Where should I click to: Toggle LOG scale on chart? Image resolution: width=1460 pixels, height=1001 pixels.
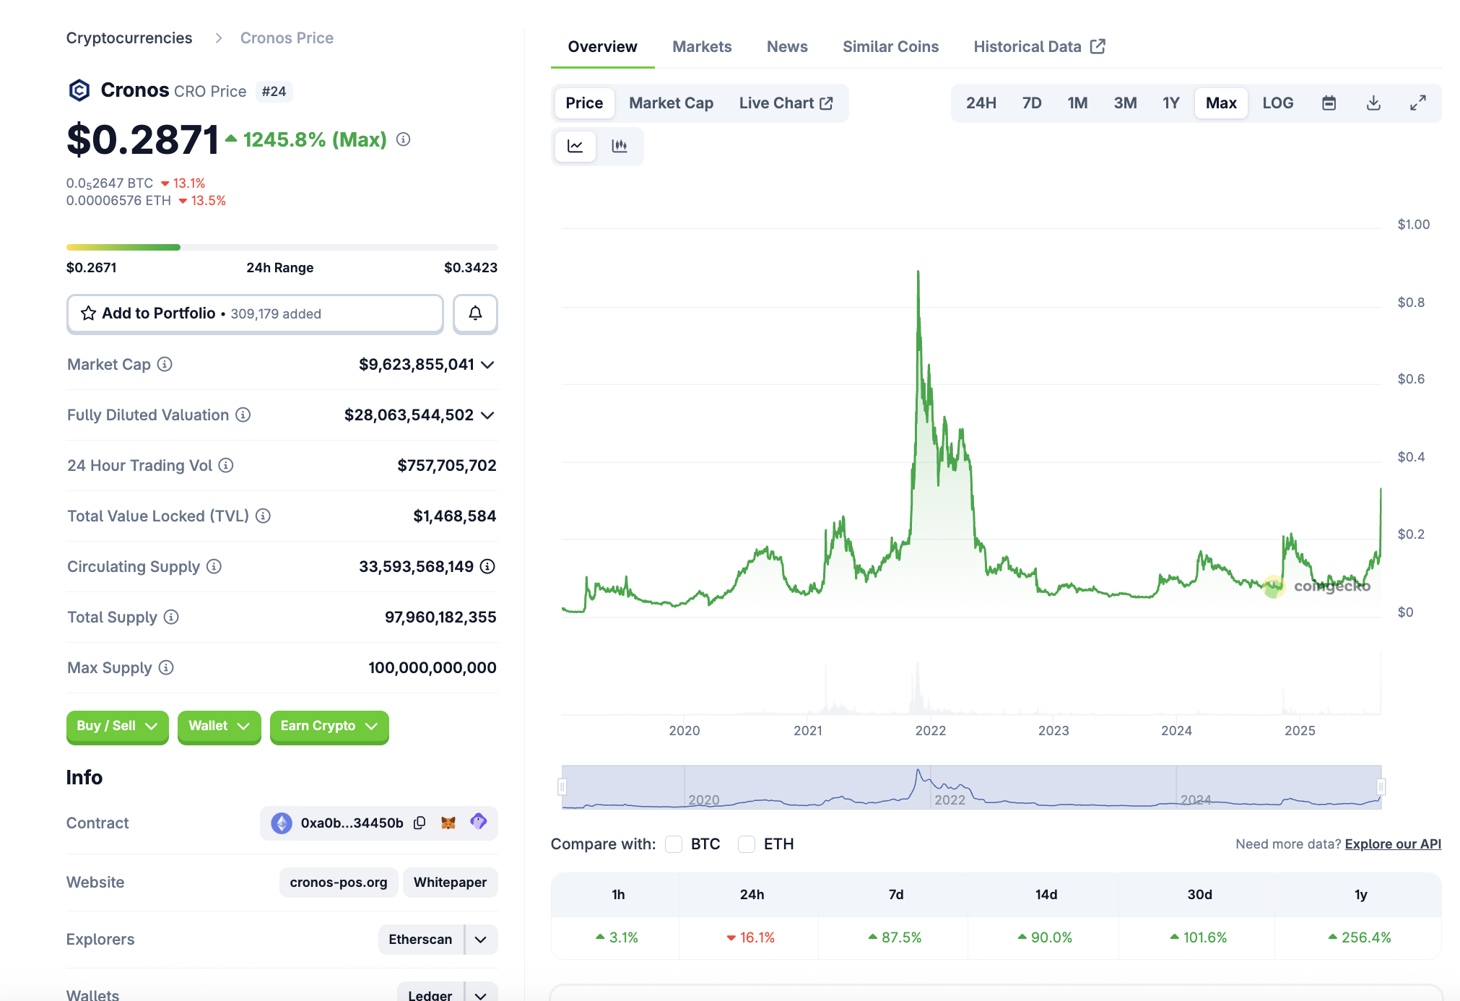1277,103
